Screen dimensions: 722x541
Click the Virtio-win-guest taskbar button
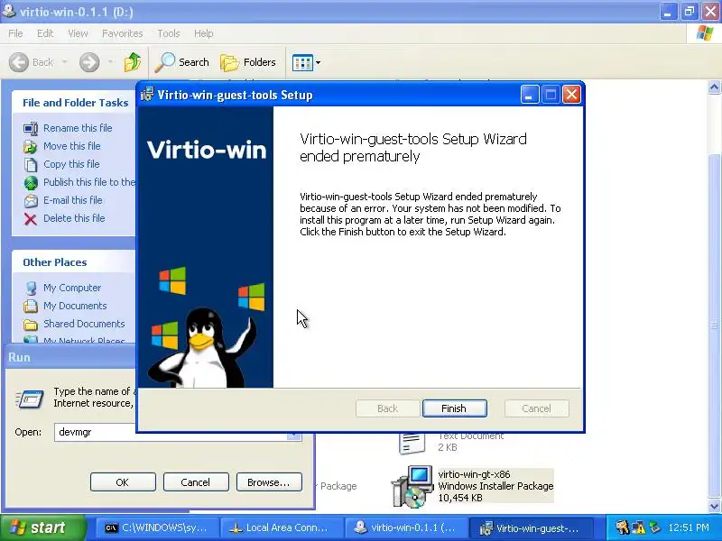(x=529, y=528)
